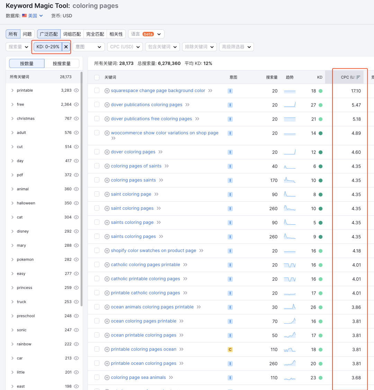Click trend sparkline for 'printable ocean coloring pages'
Image resolution: width=374 pixels, height=390 pixels.
pos(290,363)
